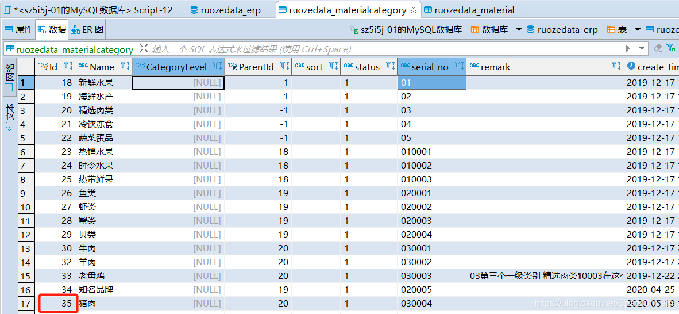Click the cell '知名品牌'

click(x=103, y=290)
